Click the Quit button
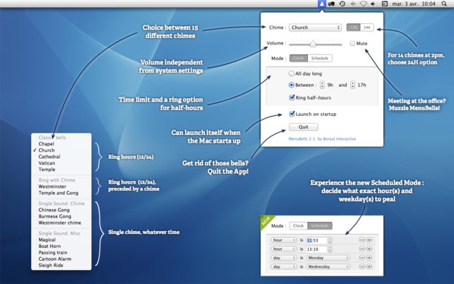This screenshot has height=284, width=454. [x=304, y=127]
